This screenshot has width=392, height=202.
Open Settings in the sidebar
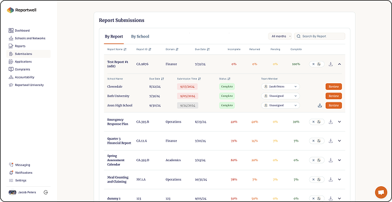[x=17, y=180]
